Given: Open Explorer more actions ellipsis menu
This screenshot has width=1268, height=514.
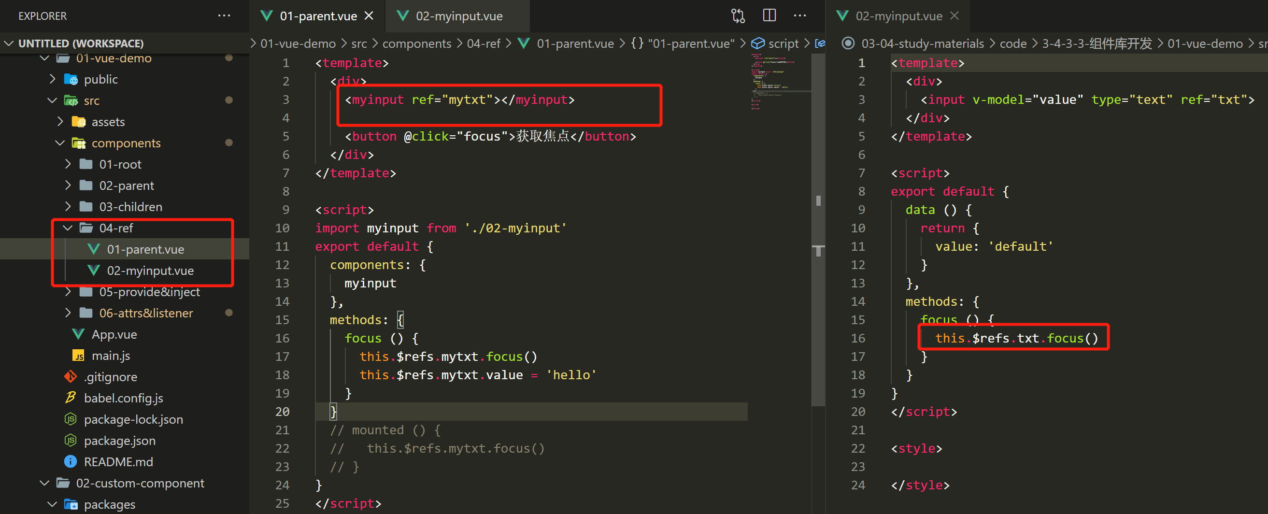Looking at the screenshot, I should (x=224, y=16).
